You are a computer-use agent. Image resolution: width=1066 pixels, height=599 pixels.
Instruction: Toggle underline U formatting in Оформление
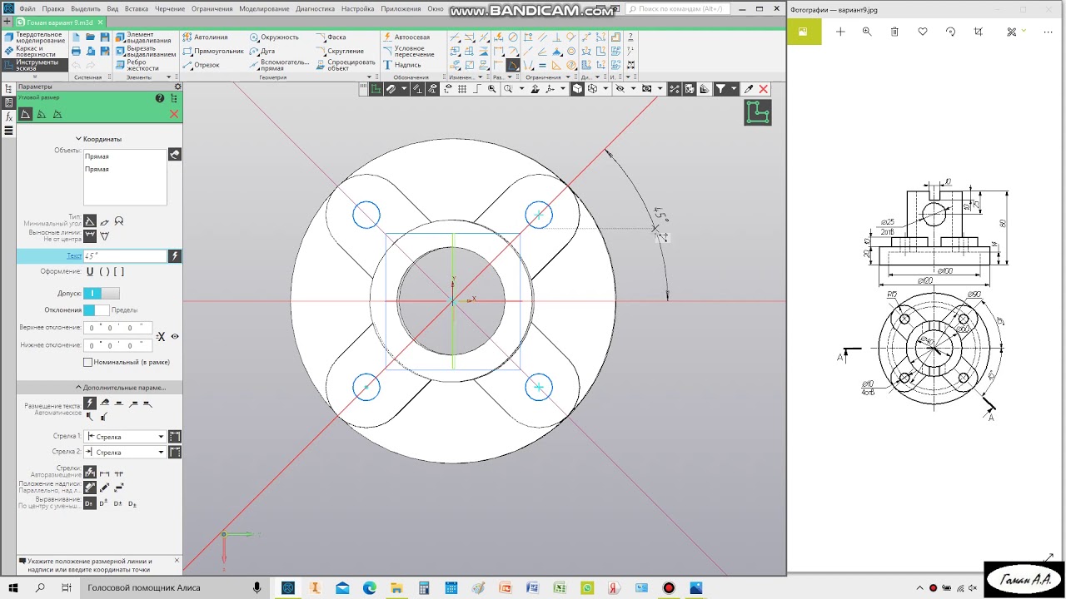[90, 271]
